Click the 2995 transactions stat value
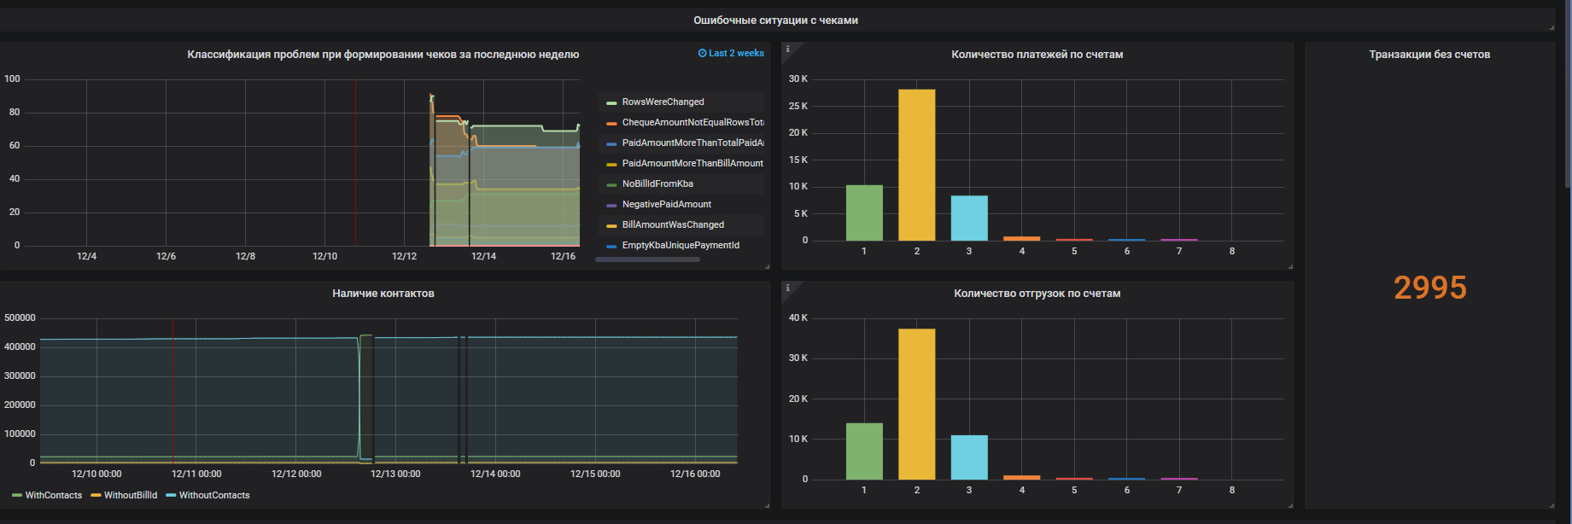This screenshot has width=1572, height=524. [1430, 288]
